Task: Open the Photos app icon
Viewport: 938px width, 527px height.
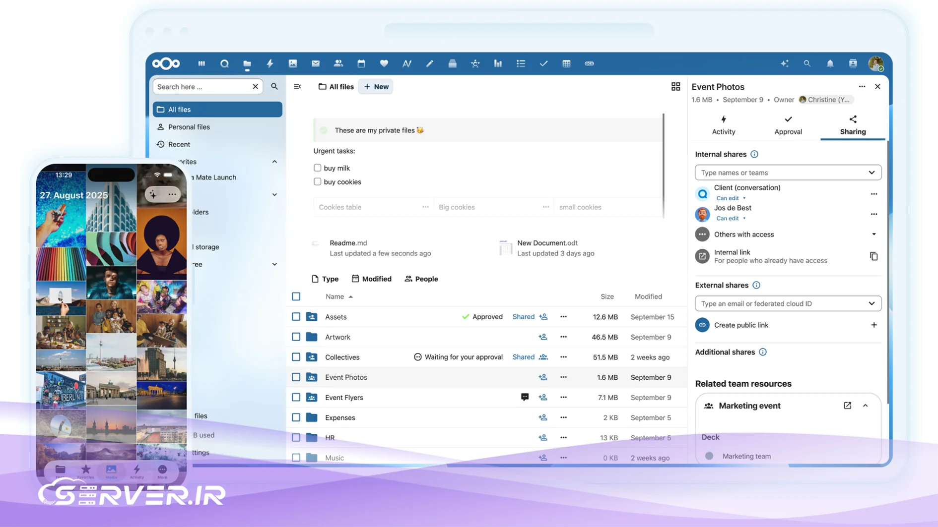Action: pos(293,63)
